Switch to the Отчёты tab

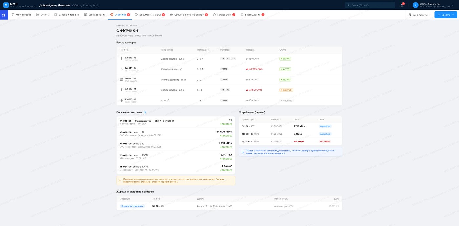[x=43, y=15]
